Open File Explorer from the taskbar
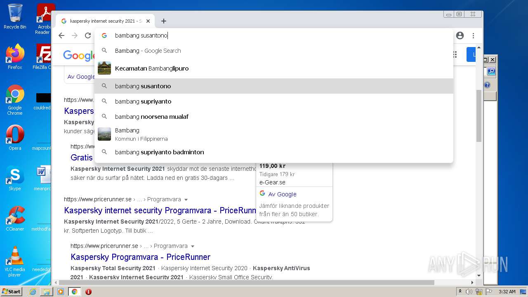The width and height of the screenshot is (528, 297). (47, 292)
